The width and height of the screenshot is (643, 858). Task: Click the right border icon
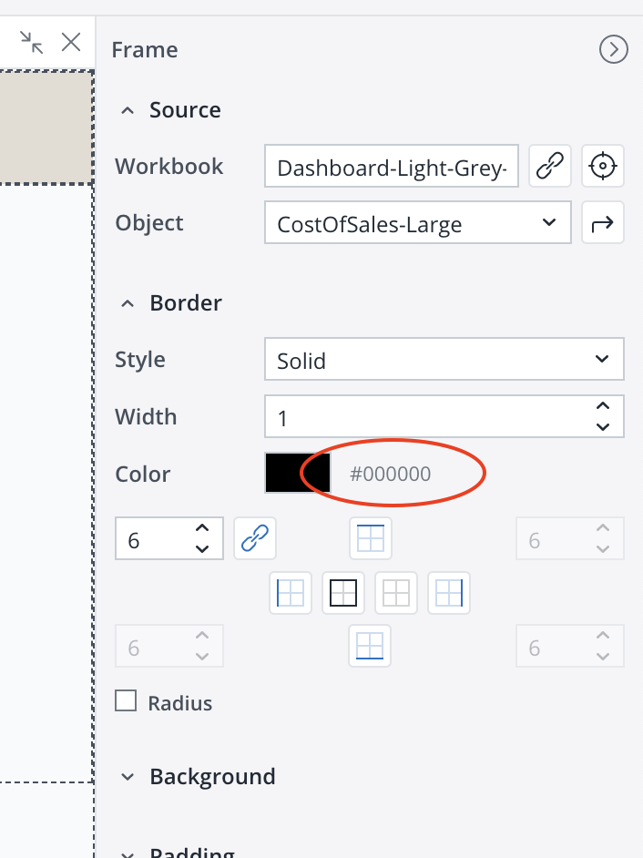449,593
